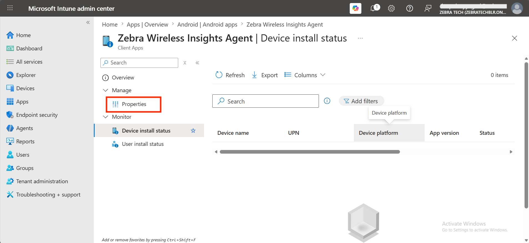Focus the device list Search field
This screenshot has height=243, width=529.
tap(266, 101)
